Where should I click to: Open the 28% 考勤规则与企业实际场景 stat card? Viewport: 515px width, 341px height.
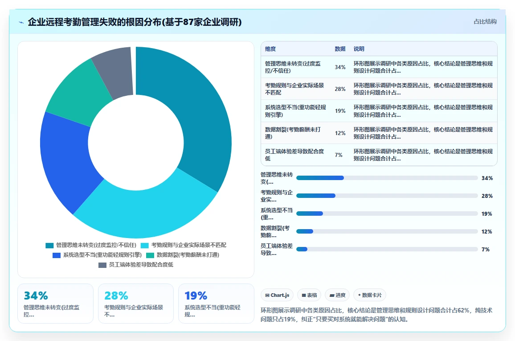click(135, 304)
